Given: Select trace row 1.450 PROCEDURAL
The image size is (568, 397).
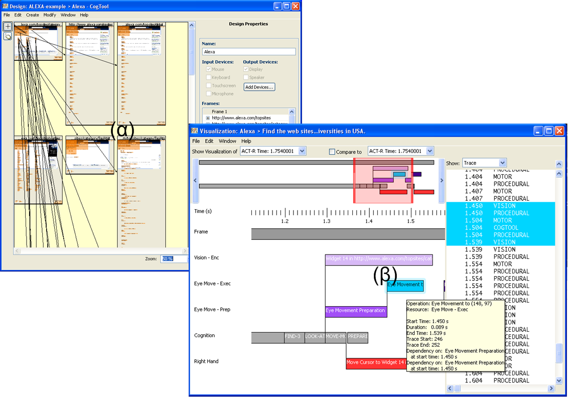Looking at the screenshot, I should click(x=501, y=213).
